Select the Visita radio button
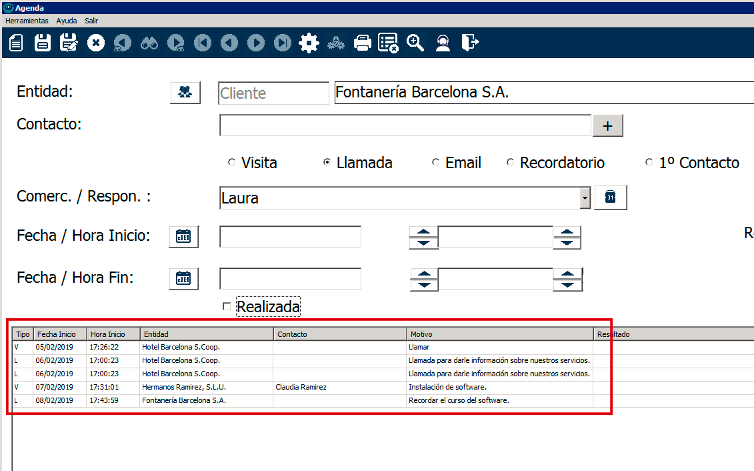754x471 pixels. coord(231,162)
